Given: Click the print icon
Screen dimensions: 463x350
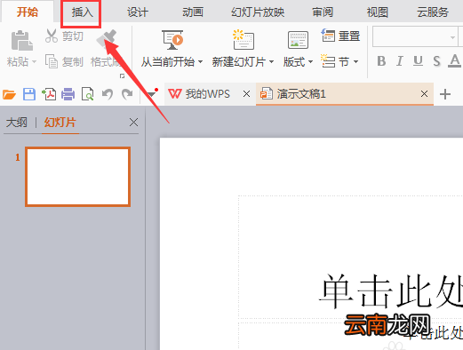Looking at the screenshot, I should [x=68, y=94].
